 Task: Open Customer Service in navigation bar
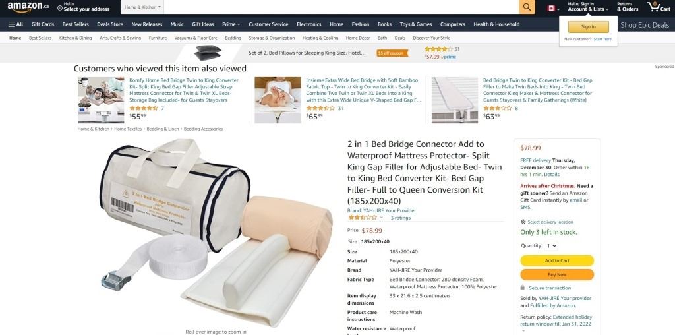pyautogui.click(x=268, y=24)
